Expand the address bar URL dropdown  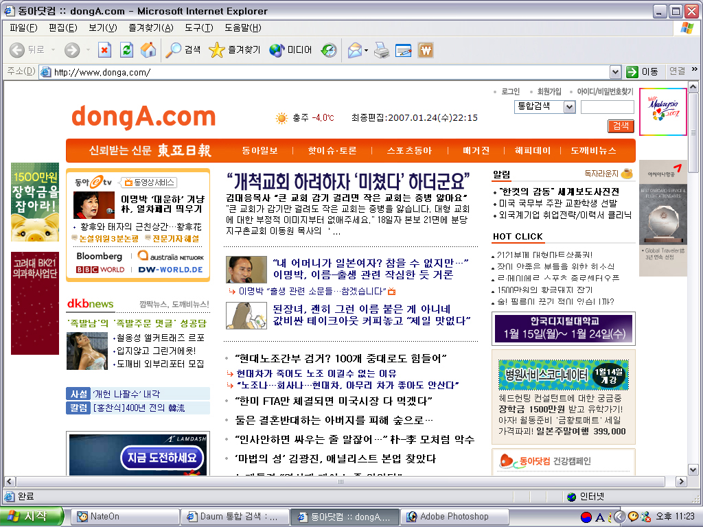615,71
